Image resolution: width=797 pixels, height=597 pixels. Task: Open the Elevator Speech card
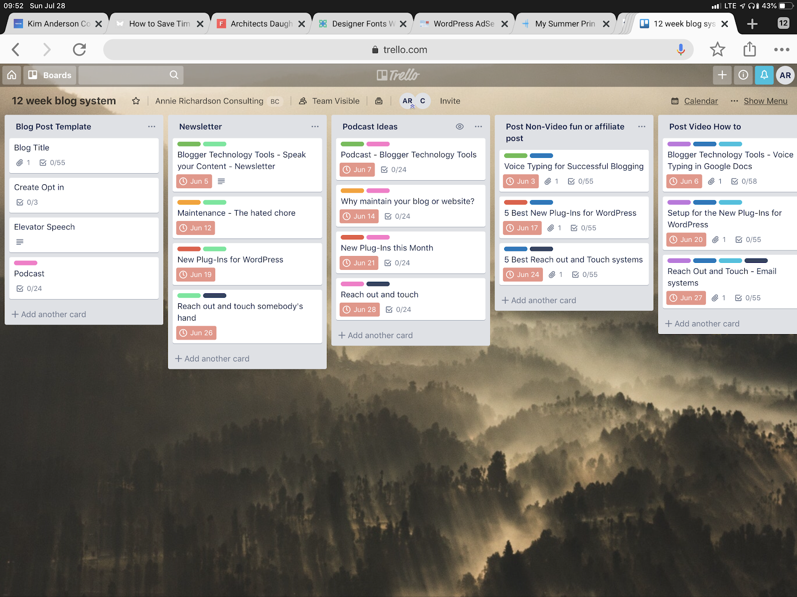coord(84,235)
